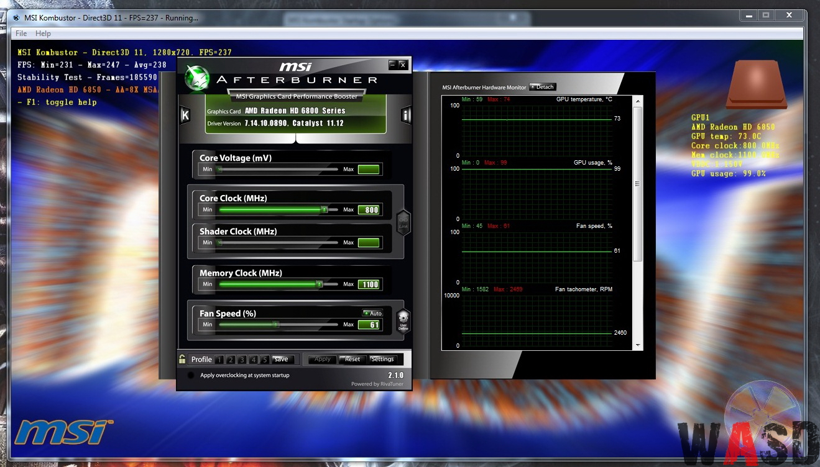Select profile slot 1
820x467 pixels.
[x=219, y=360]
